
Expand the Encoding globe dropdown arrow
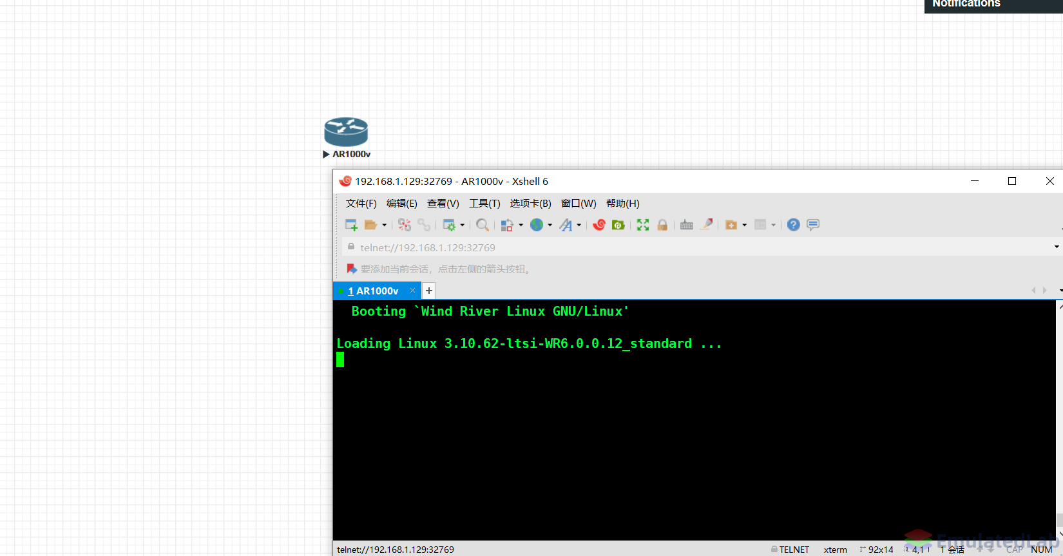(x=550, y=225)
